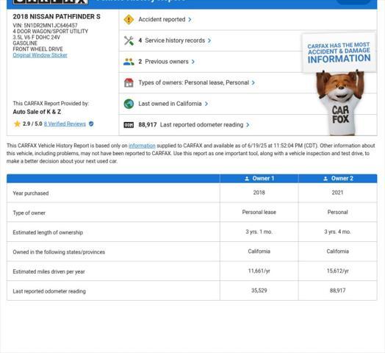The width and height of the screenshot is (385, 353).
Task: Click the service history wrench icon
Action: pos(129,40)
